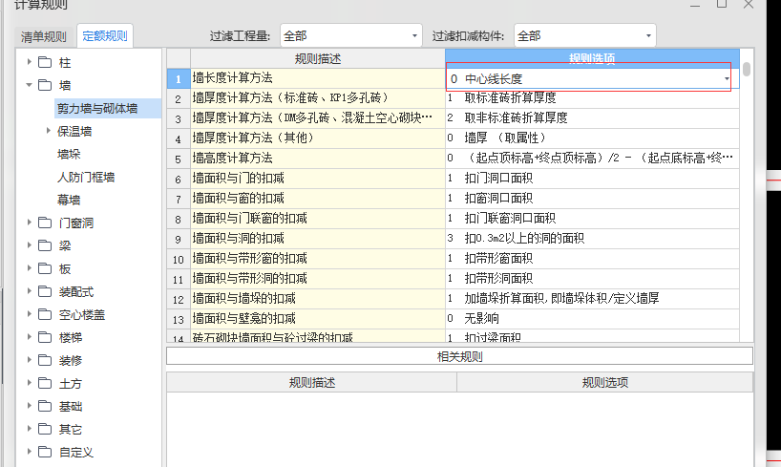Click the 装配式 folder icon
The height and width of the screenshot is (467, 781).
click(45, 291)
